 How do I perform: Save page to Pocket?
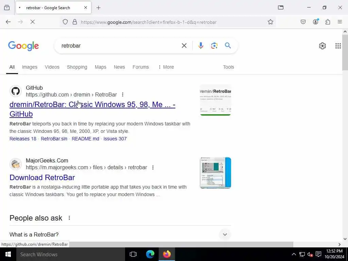pyautogui.click(x=303, y=22)
